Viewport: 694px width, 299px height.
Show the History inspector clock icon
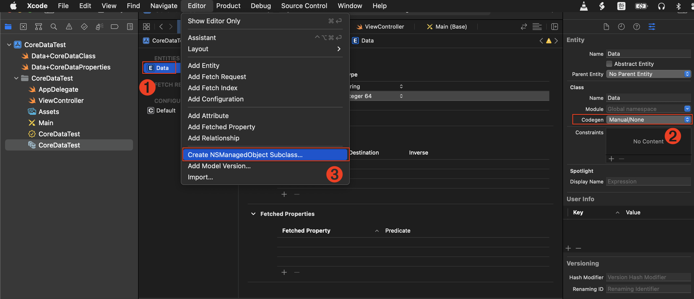621,27
